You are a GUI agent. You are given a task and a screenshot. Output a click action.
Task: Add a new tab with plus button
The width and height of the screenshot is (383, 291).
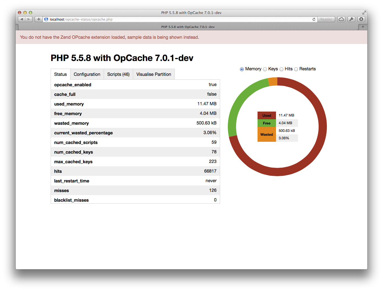[363, 27]
